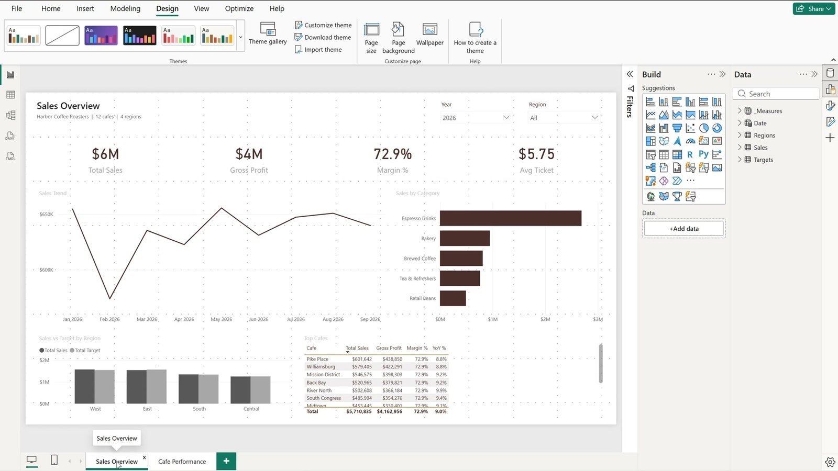Viewport: 838px width, 471px height.
Task: Open Model view in left sidebar
Action: [10, 115]
